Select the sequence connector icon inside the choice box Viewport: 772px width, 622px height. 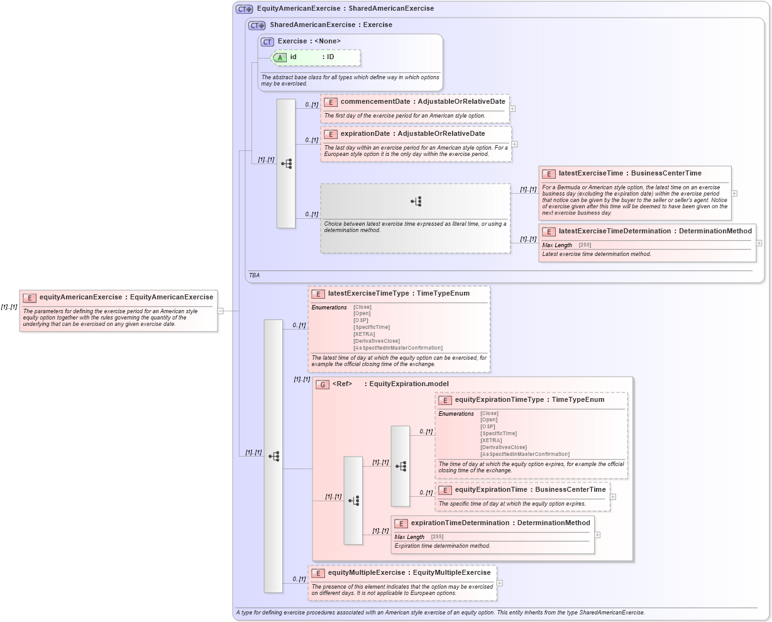point(416,201)
